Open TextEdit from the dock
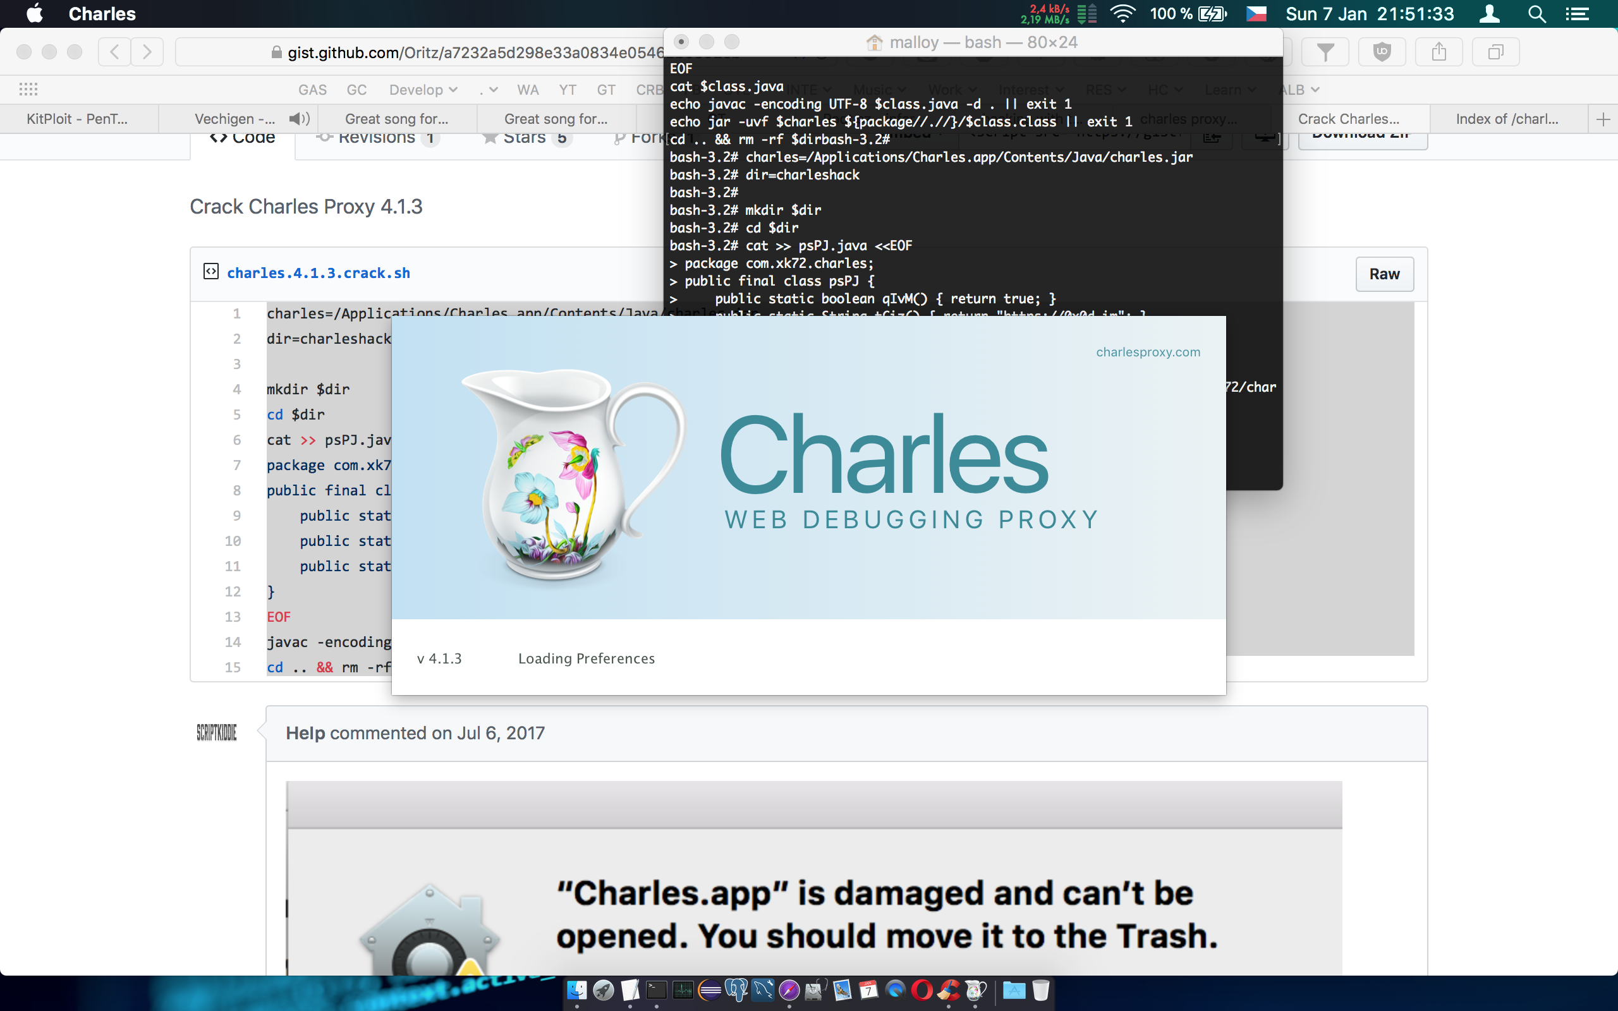This screenshot has width=1618, height=1011. (630, 990)
